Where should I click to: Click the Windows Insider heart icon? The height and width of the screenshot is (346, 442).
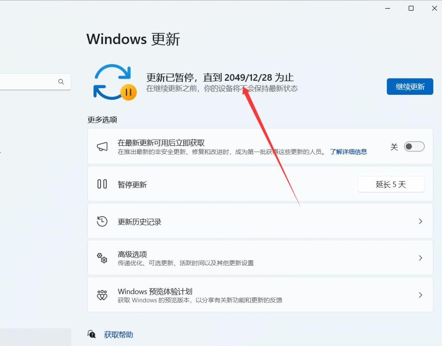pos(102,295)
